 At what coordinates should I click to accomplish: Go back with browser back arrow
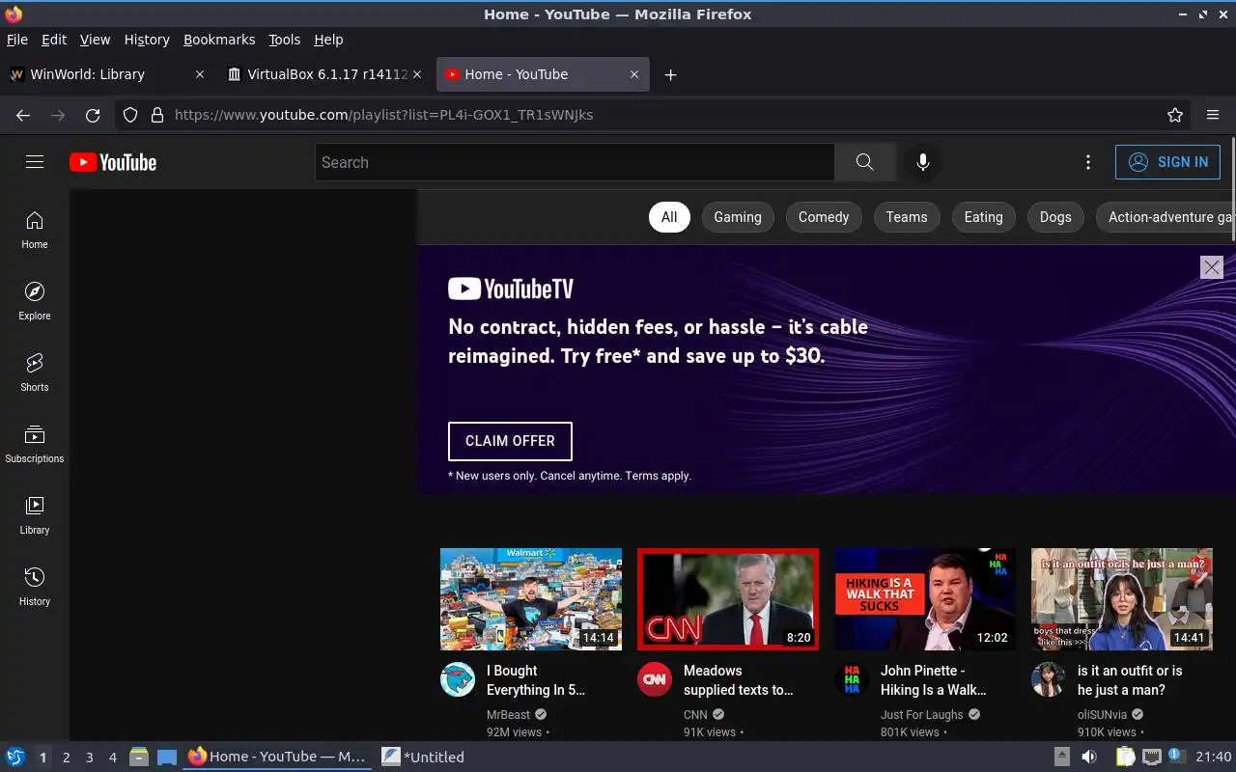pyautogui.click(x=23, y=115)
